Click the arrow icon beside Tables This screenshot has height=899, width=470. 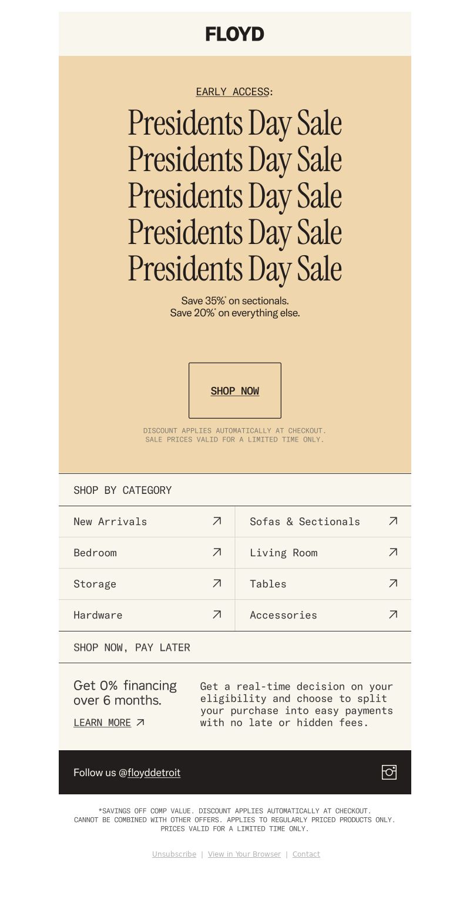393,583
